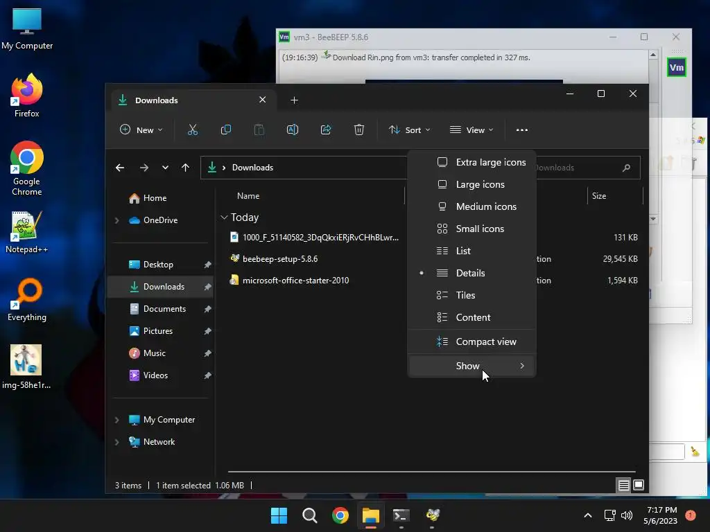Close the Downloads tab
Screen dimensions: 710x532
point(263,100)
